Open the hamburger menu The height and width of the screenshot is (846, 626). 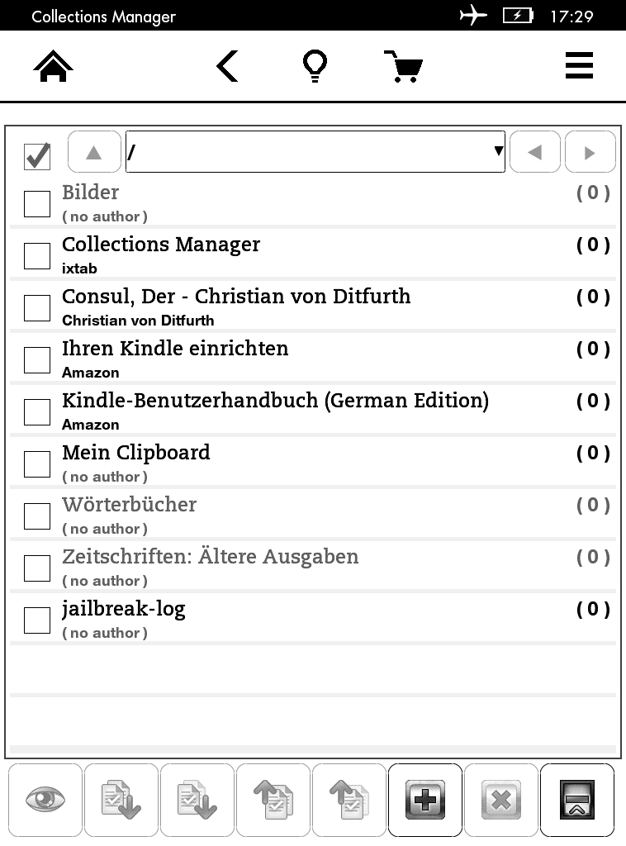pyautogui.click(x=579, y=65)
